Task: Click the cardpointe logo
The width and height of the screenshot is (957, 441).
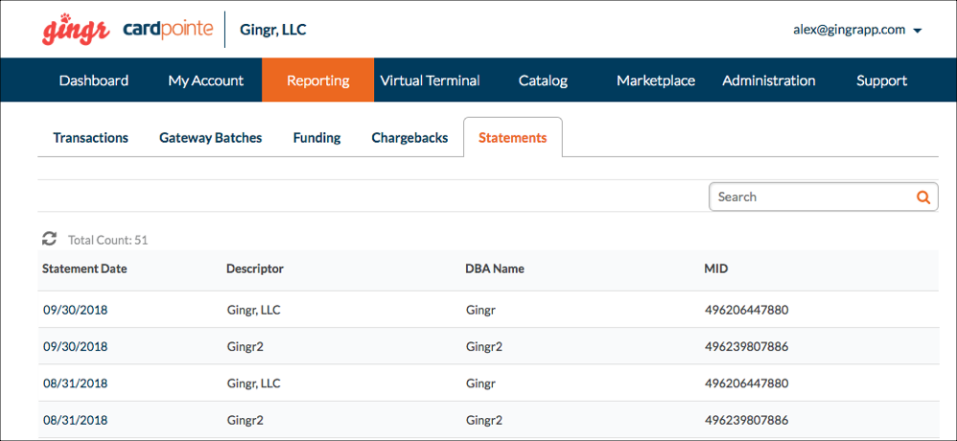Action: [169, 29]
